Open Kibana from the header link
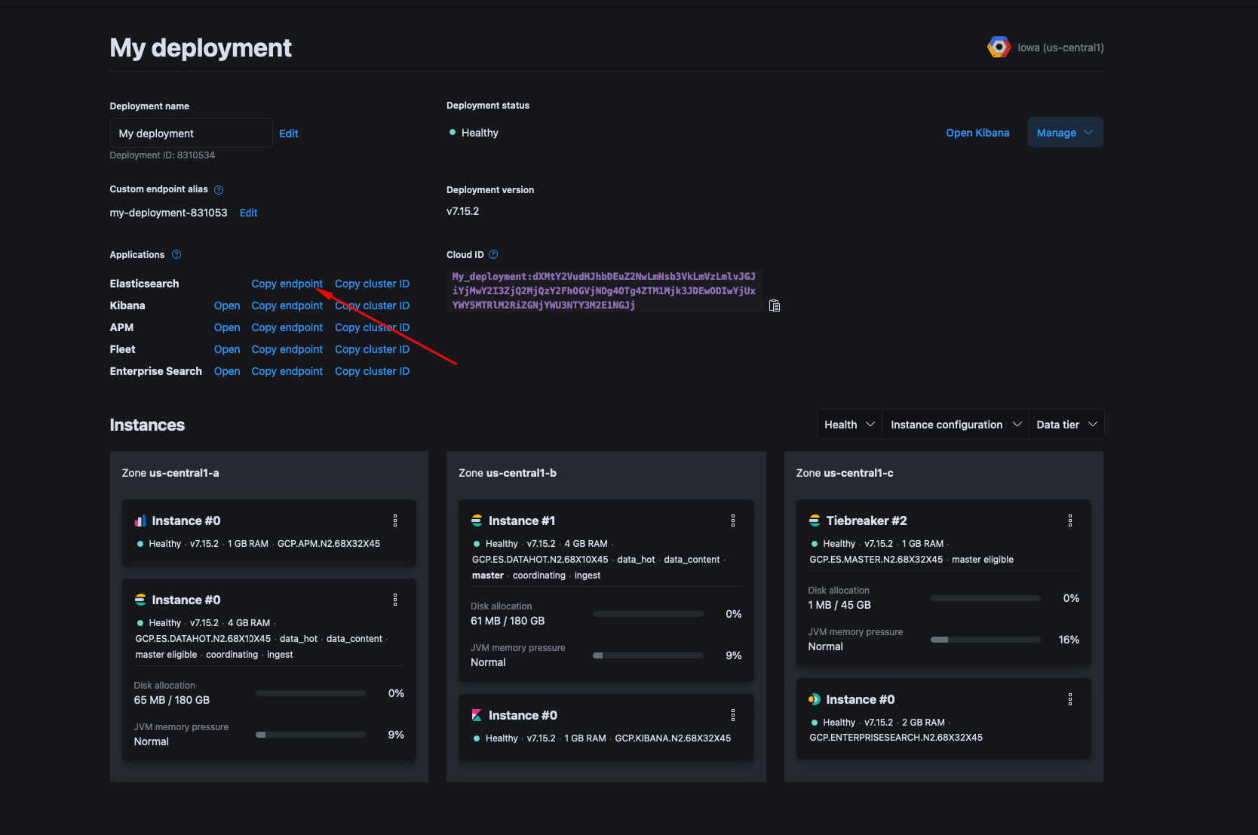Viewport: 1258px width, 835px height. tap(977, 133)
